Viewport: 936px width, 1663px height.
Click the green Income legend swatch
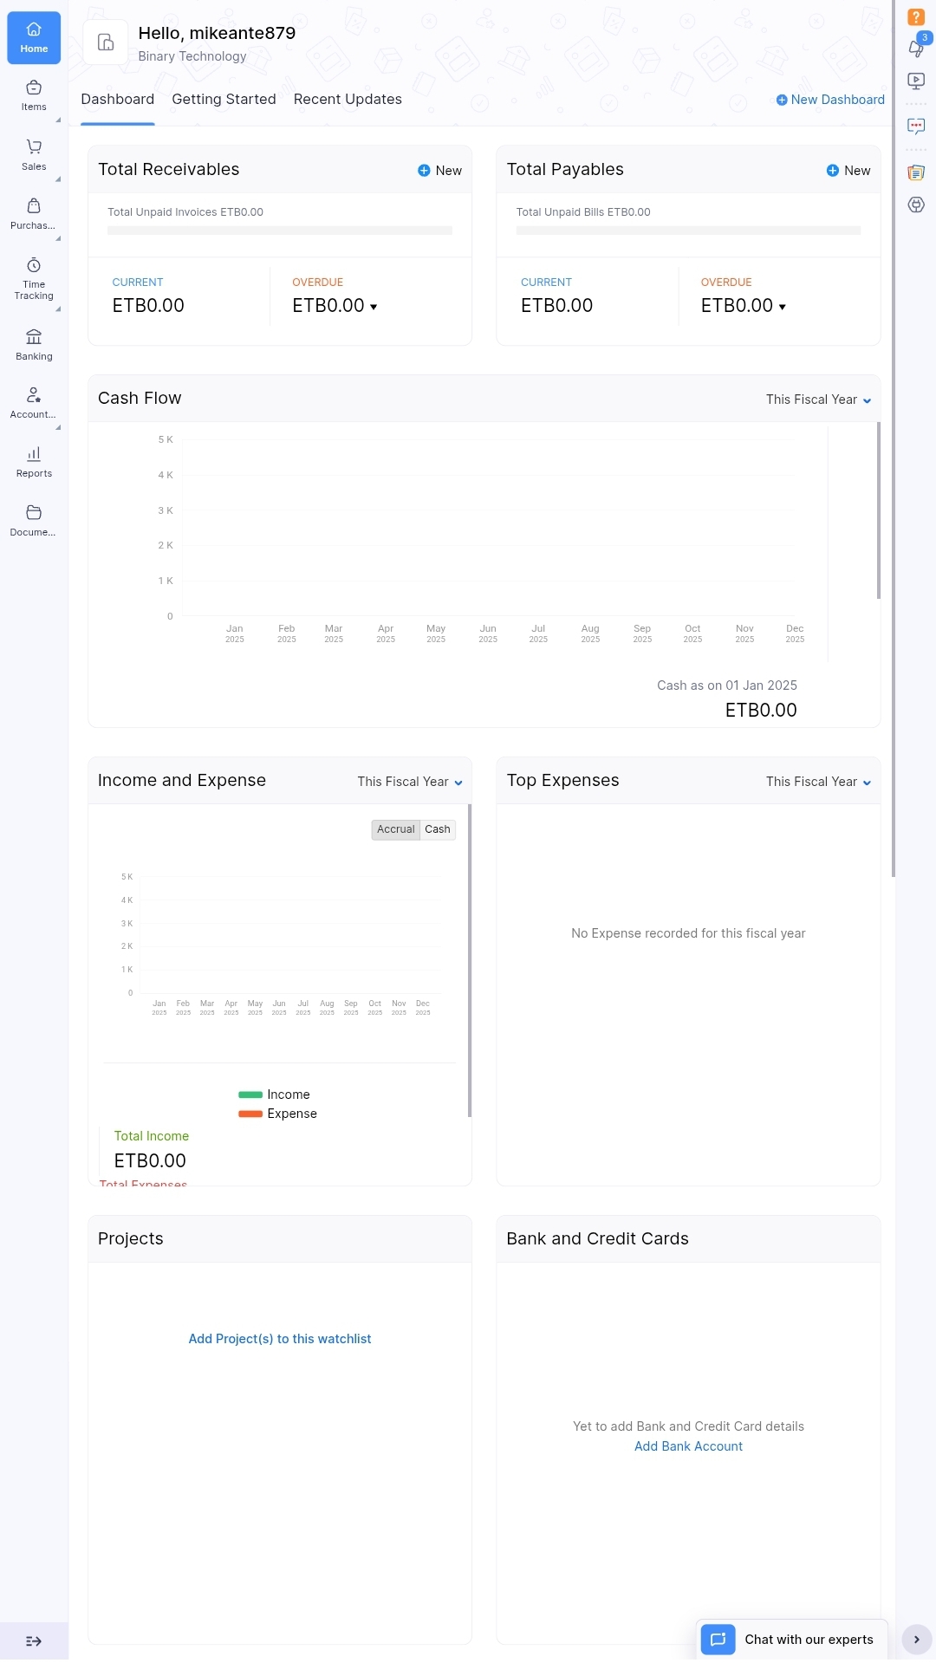point(250,1095)
